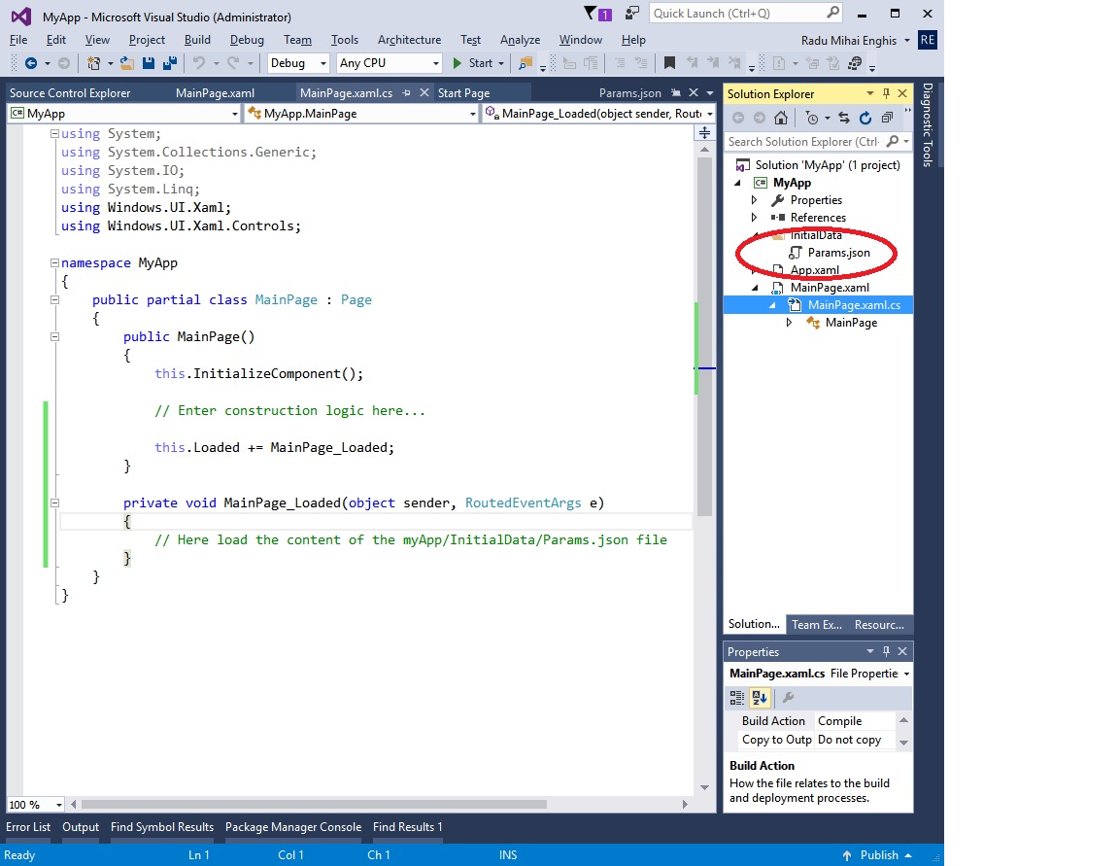Click Collapse All icon in Solution Explorer
The height and width of the screenshot is (866, 1119).
point(887,118)
